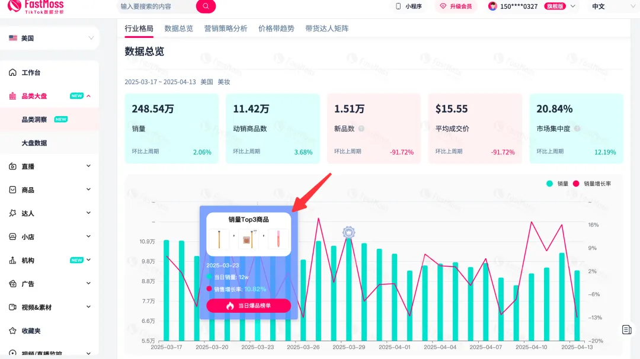Click the info icon beside 新品数
This screenshot has height=359, width=640.
click(x=361, y=129)
